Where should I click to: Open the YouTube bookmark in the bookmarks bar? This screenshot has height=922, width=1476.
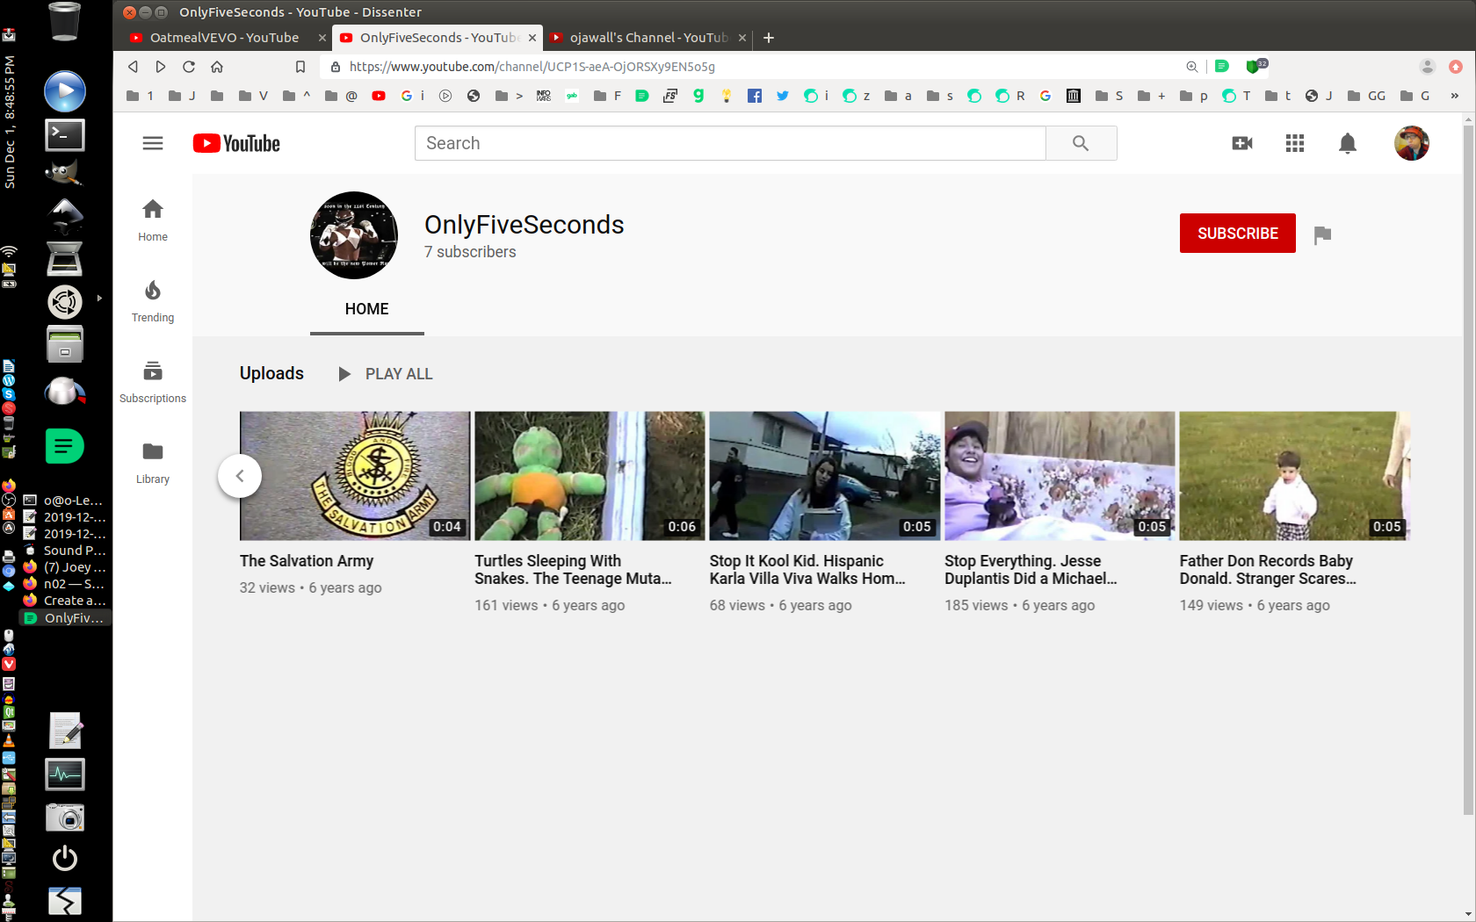click(379, 96)
